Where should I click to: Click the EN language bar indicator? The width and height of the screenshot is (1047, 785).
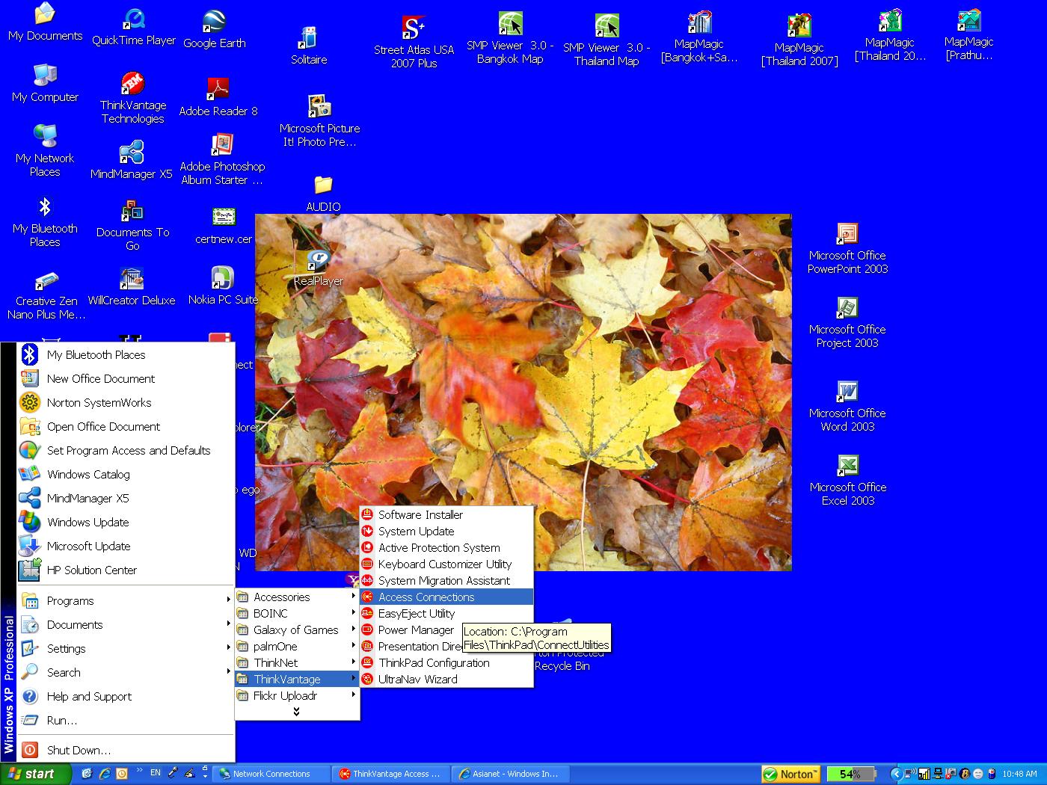click(156, 773)
